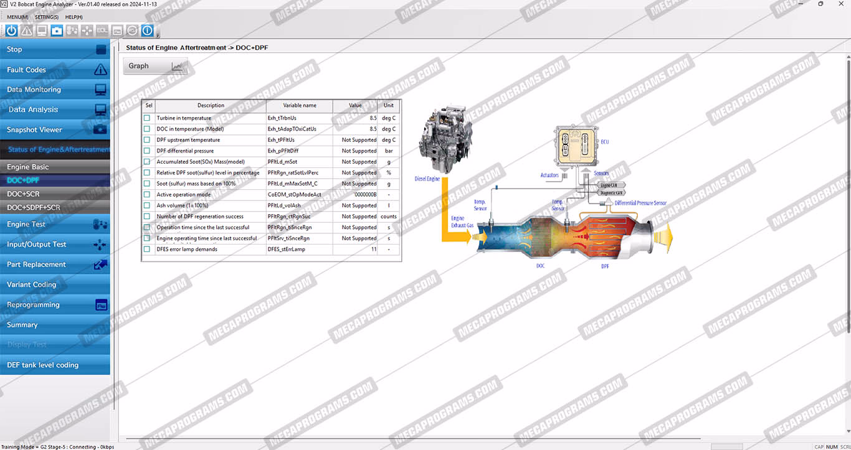Image resolution: width=851 pixels, height=450 pixels.
Task: Select DOC+DPF sidebar entry
Action: [55, 180]
